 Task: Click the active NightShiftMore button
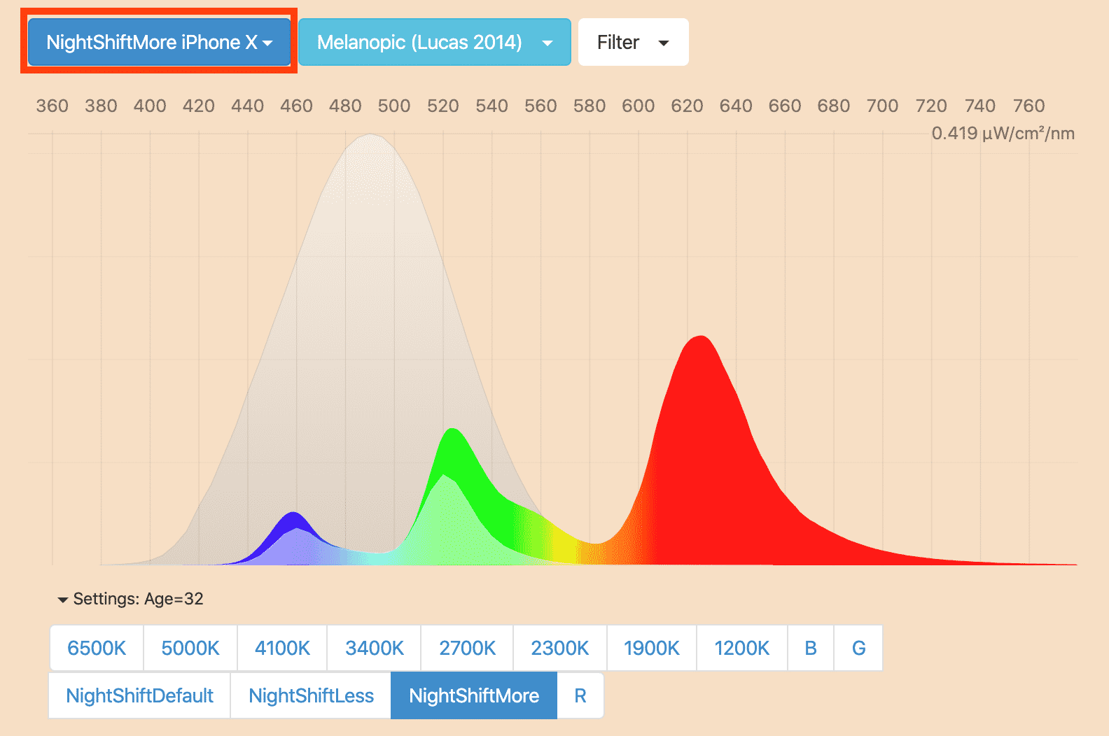[474, 695]
